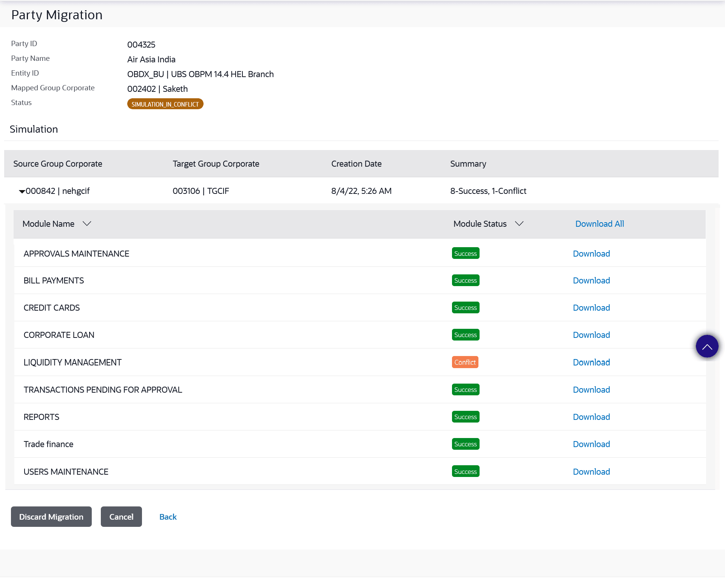Download the TRANSACTIONS PENDING FOR APPROVAL report
This screenshot has width=725, height=579.
(x=591, y=390)
